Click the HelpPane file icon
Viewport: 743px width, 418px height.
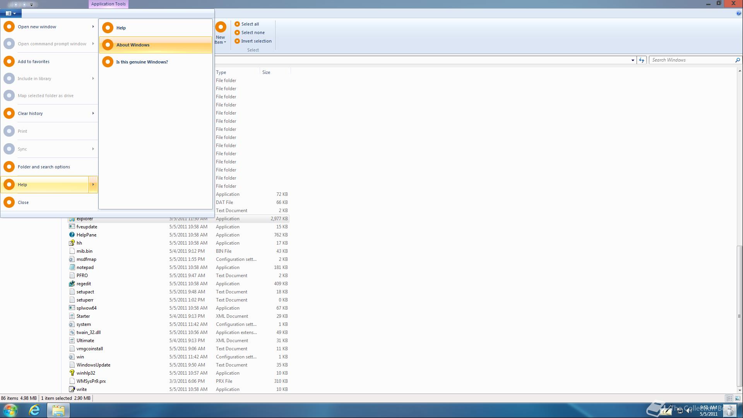(72, 235)
